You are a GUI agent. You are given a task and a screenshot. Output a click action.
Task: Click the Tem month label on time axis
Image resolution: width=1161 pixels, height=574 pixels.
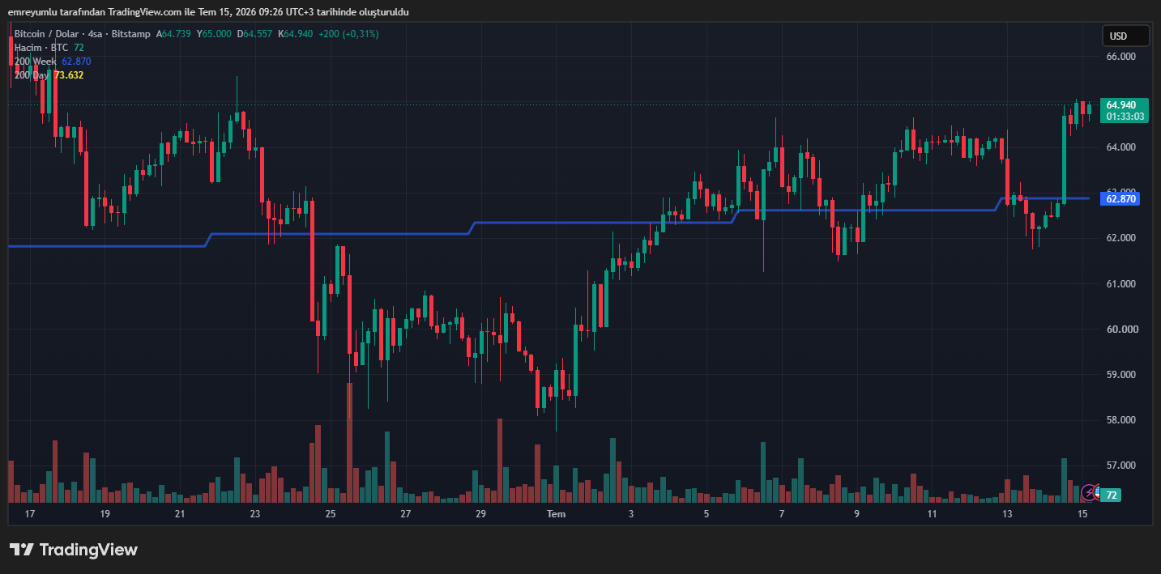click(556, 514)
